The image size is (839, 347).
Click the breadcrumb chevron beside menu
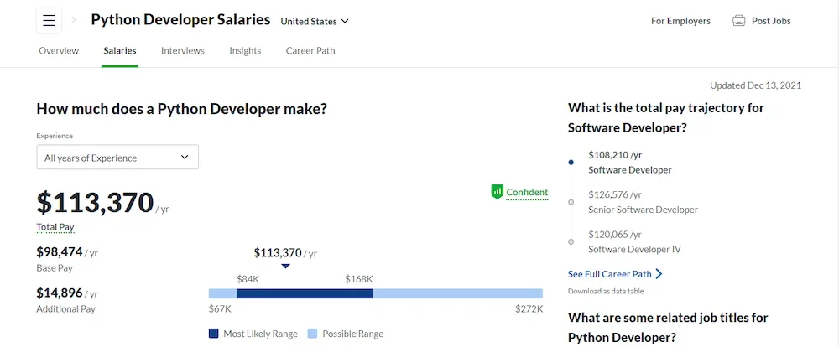click(x=74, y=20)
